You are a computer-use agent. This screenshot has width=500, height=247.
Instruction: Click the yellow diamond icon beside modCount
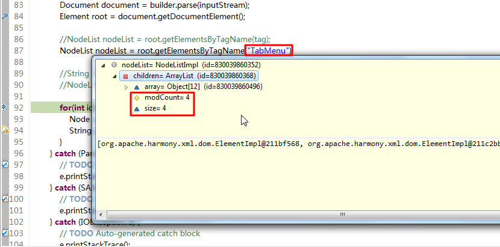(x=137, y=98)
